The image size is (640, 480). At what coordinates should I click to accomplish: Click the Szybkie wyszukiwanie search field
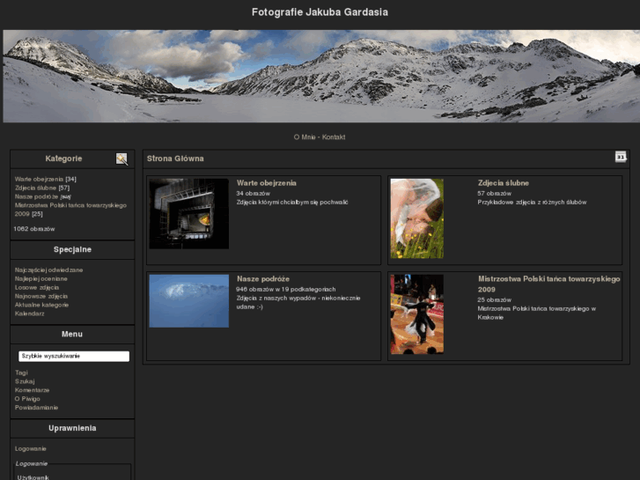(x=74, y=356)
